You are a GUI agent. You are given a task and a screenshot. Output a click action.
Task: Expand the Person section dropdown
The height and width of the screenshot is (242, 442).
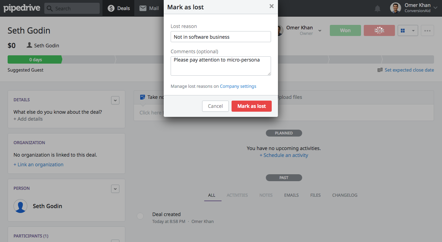[x=115, y=189]
